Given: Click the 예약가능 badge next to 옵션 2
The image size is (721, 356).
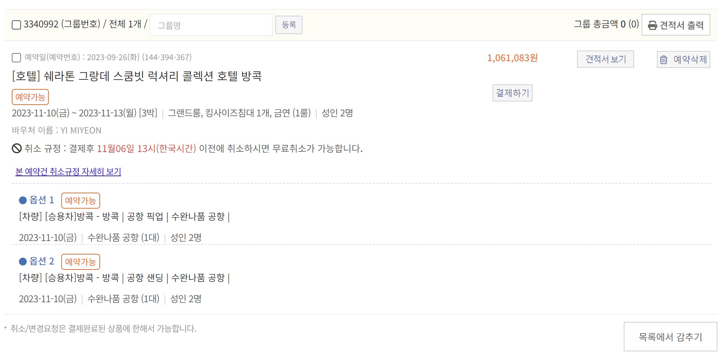Looking at the screenshot, I should coord(81,262).
